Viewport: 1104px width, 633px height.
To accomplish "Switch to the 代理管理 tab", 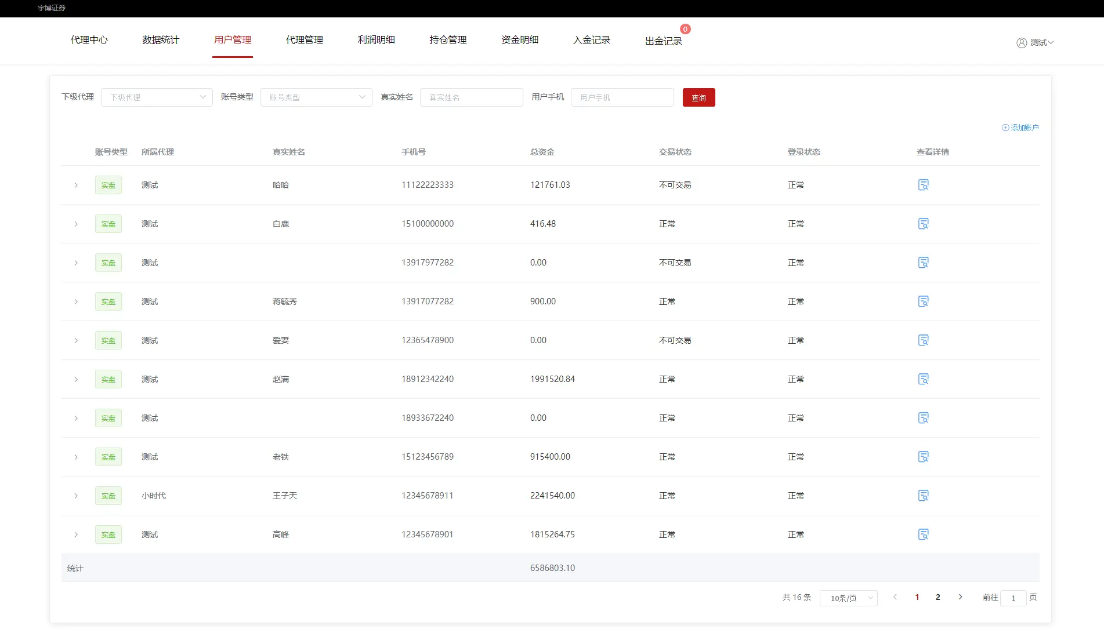I will (x=304, y=40).
